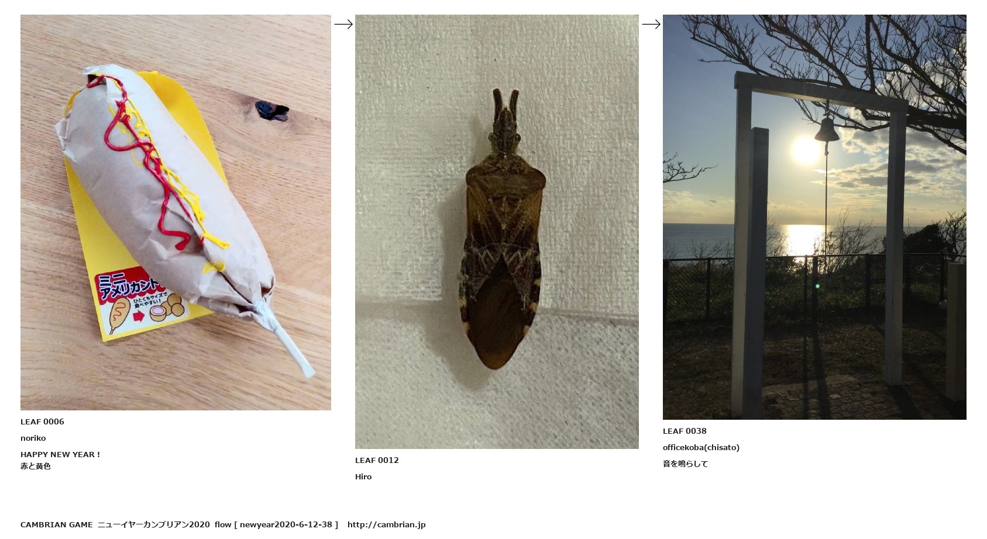The height and width of the screenshot is (539, 987).
Task: Click the LEAF 0038 label
Action: [685, 431]
